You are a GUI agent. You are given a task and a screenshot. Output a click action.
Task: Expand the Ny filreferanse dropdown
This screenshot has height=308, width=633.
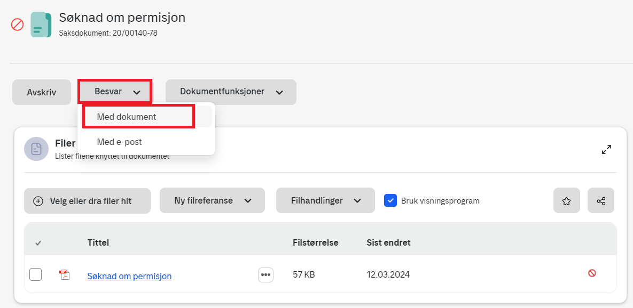click(213, 200)
